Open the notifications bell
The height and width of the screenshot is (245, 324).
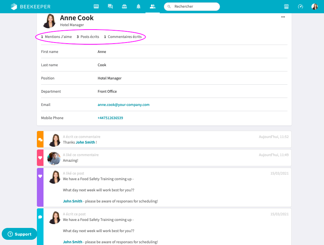(x=139, y=7)
